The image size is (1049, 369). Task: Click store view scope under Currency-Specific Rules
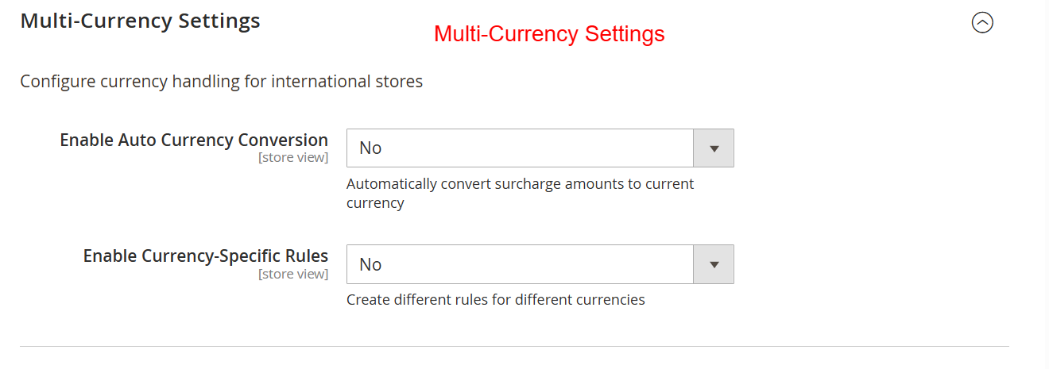coord(292,274)
